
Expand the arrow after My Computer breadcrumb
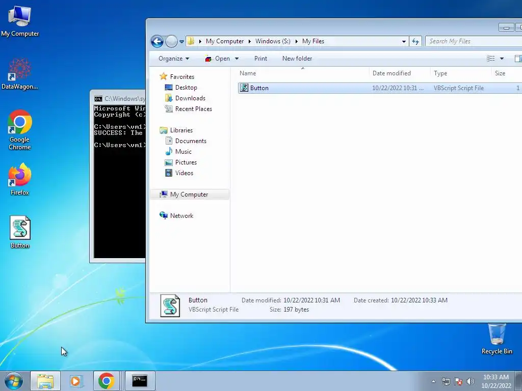(x=250, y=41)
